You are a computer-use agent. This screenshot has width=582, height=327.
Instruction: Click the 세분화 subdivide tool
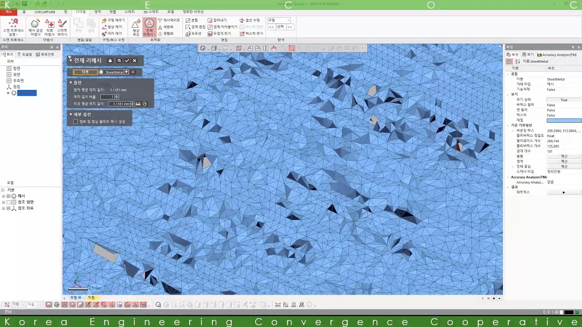point(166,27)
